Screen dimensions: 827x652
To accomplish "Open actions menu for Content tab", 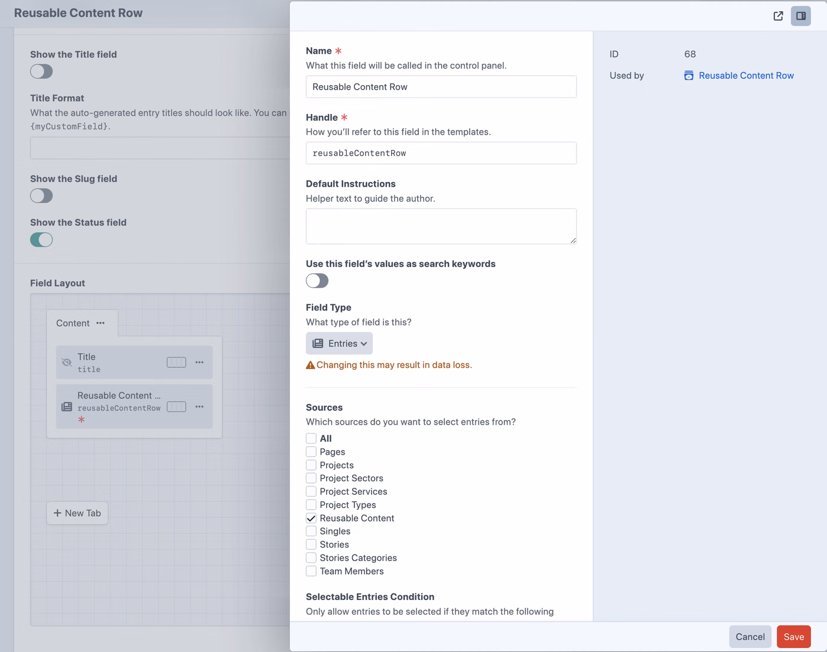I will coord(100,323).
